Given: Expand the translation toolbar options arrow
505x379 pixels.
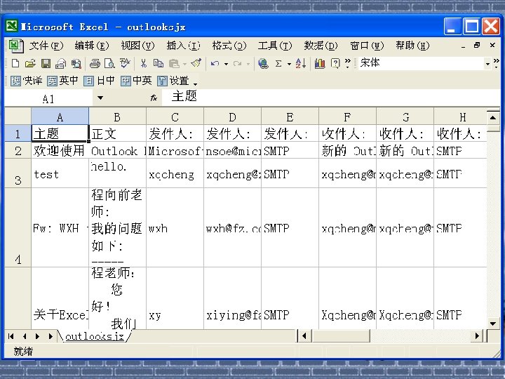Looking at the screenshot, I should pos(195,84).
